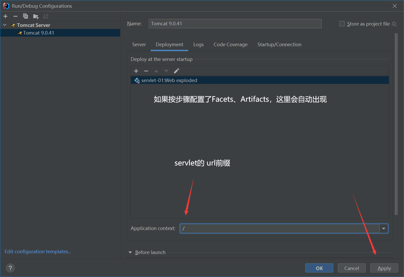The image size is (404, 277).
Task: Click the Name label
Action: pyautogui.click(x=134, y=23)
